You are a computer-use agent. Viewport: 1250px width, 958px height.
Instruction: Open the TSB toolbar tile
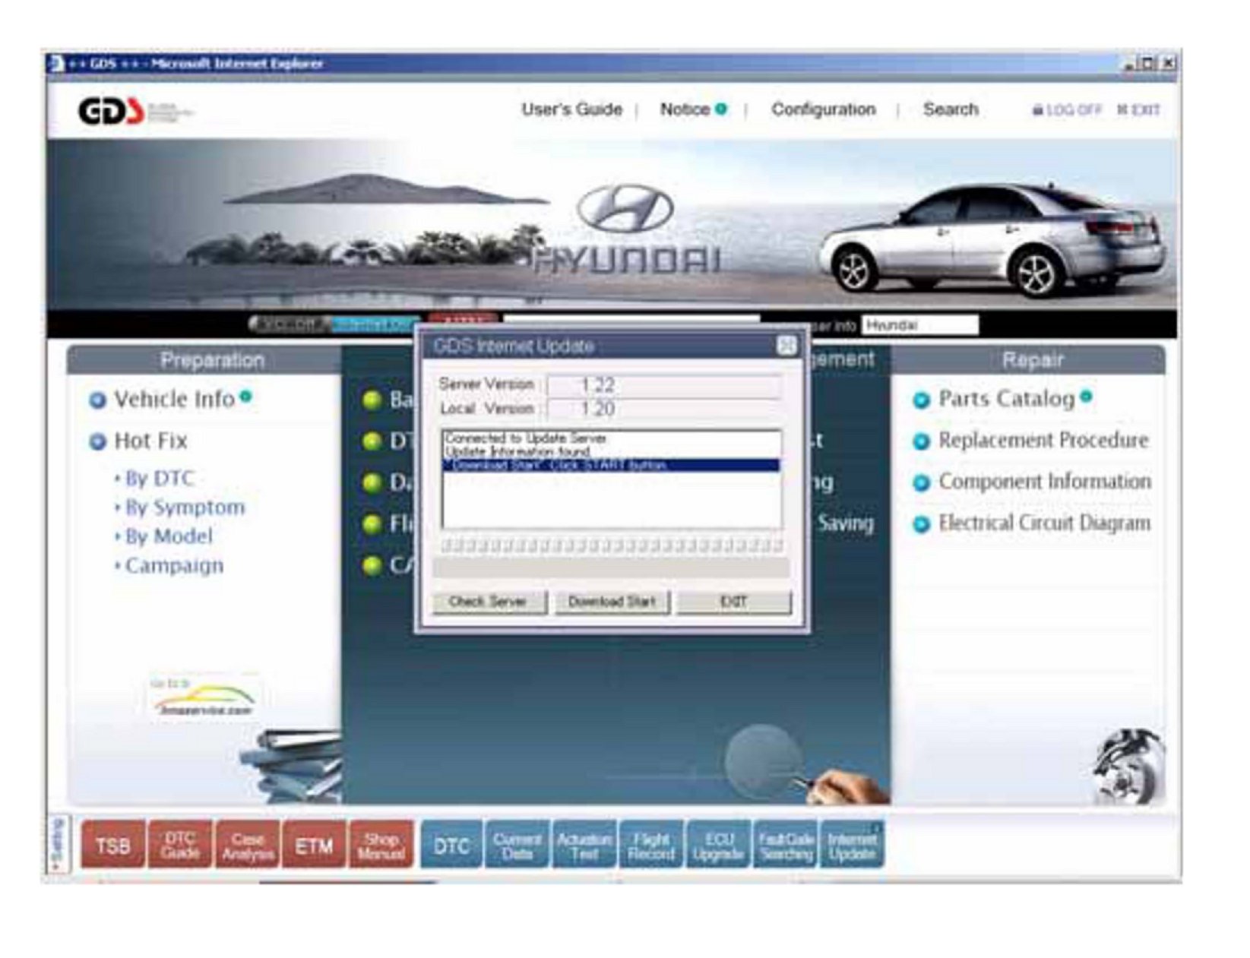tap(112, 845)
